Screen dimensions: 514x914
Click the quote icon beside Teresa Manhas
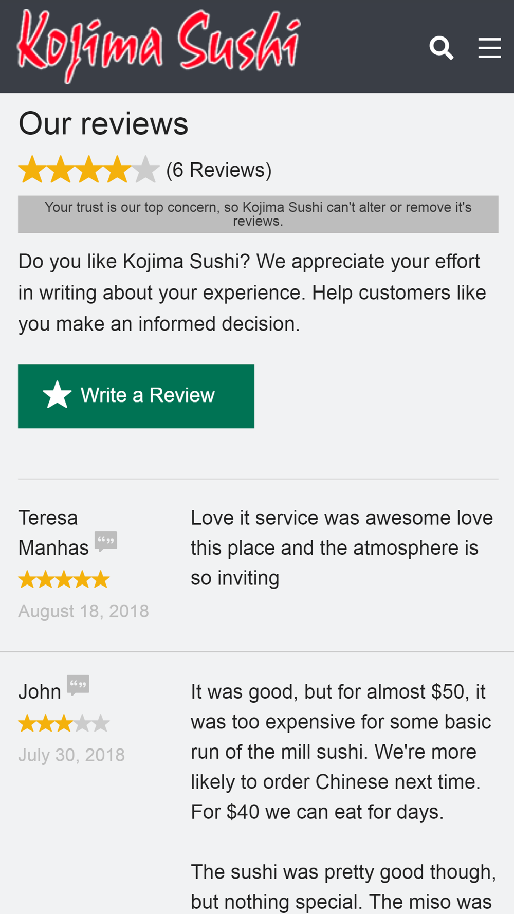106,541
